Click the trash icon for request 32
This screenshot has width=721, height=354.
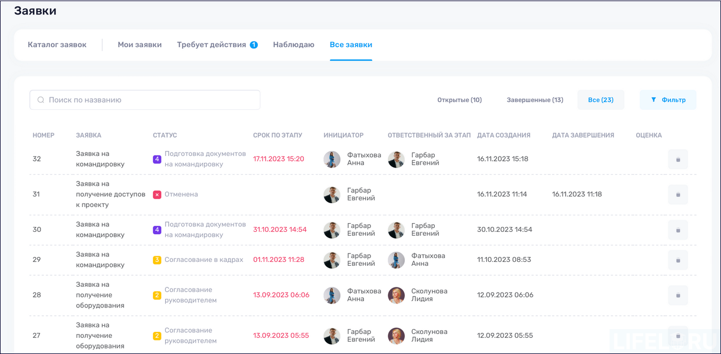coord(678,159)
